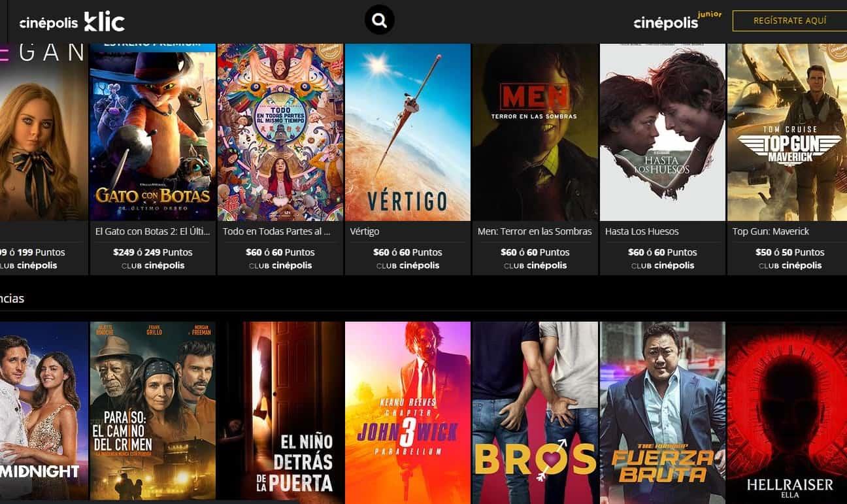Viewport: 847px width, 504px height.
Task: Open the Hasta Los Huesos poster
Action: (663, 132)
